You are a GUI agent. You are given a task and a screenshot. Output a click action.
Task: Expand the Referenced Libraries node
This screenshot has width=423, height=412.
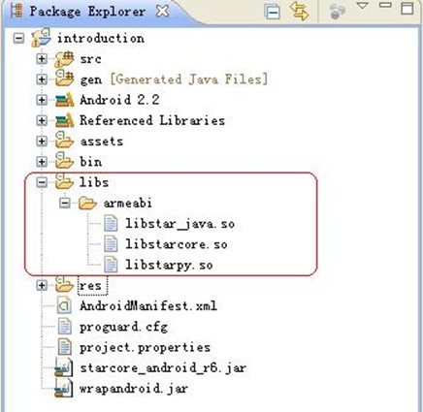[x=42, y=121]
